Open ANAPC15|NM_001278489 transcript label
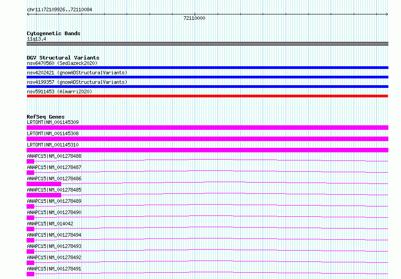Screen dimensions: 401x279 coord(54,201)
